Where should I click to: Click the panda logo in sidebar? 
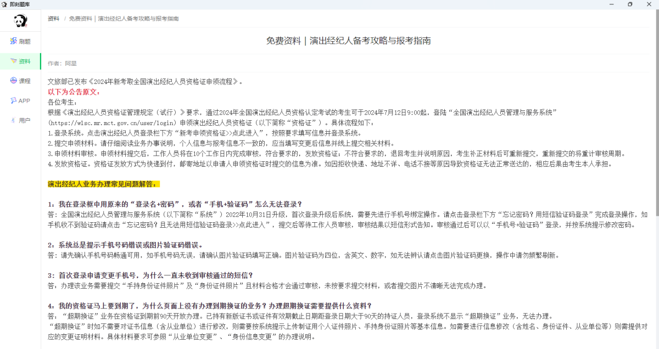coord(20,21)
